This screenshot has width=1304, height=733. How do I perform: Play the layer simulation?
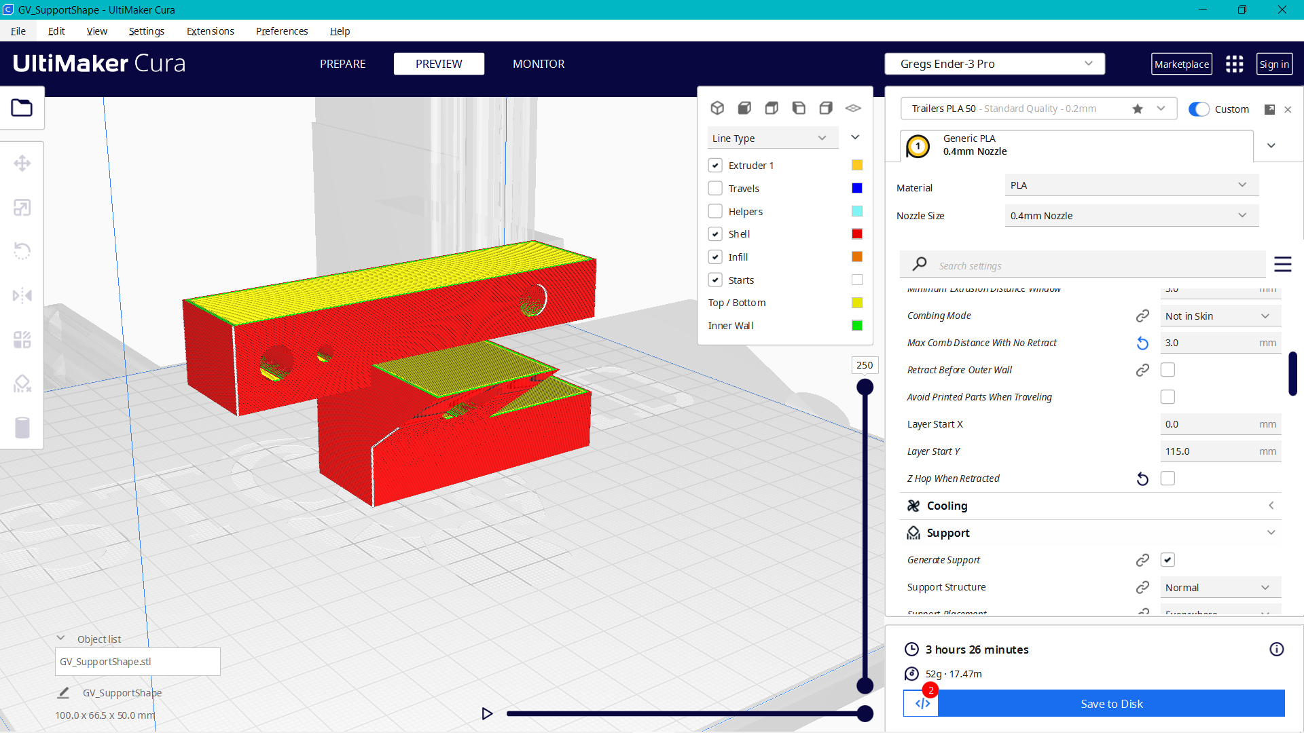(x=487, y=713)
